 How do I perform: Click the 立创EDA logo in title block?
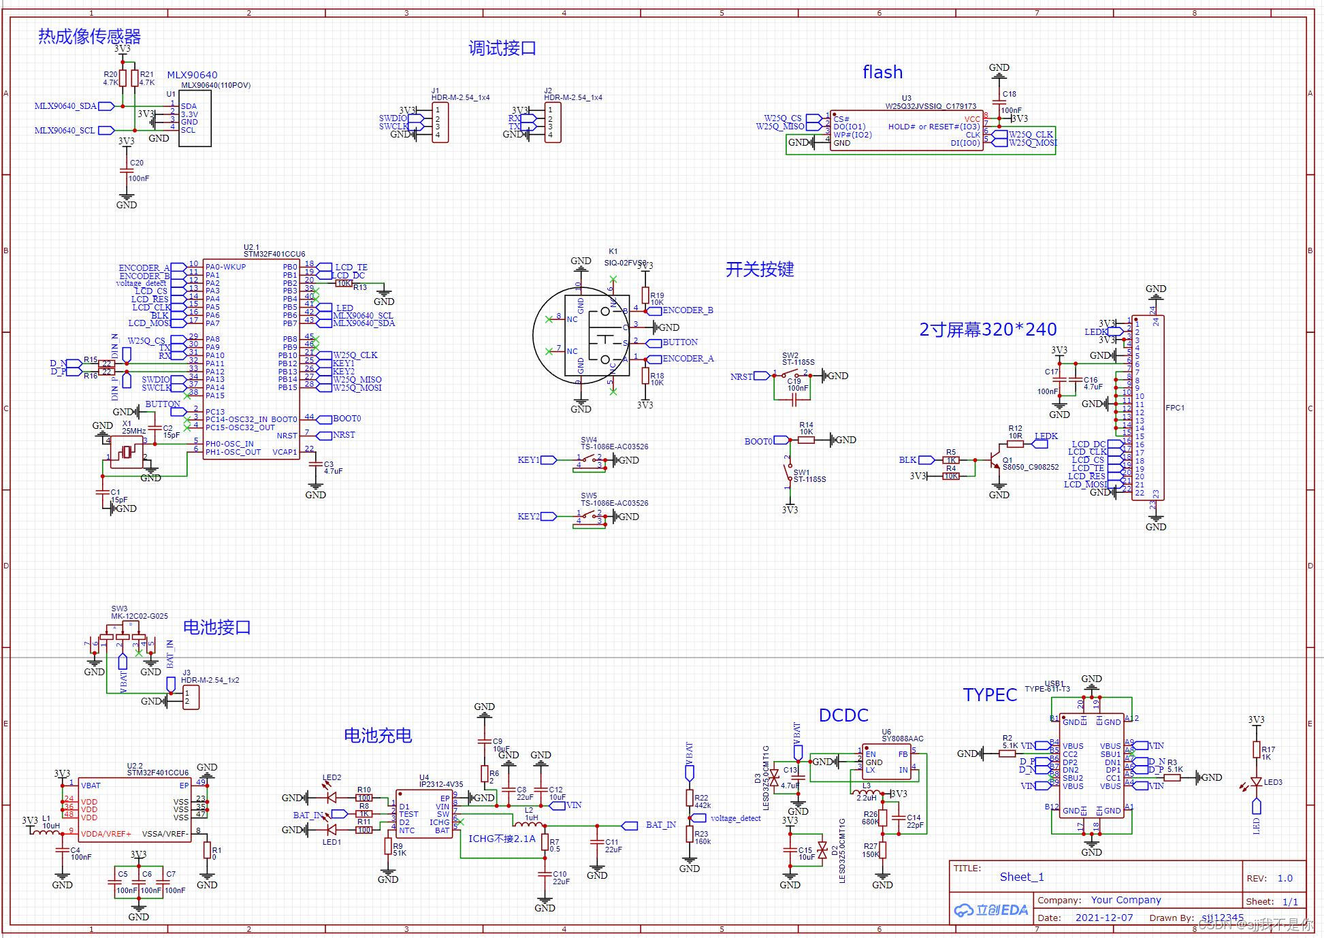pyautogui.click(x=991, y=910)
